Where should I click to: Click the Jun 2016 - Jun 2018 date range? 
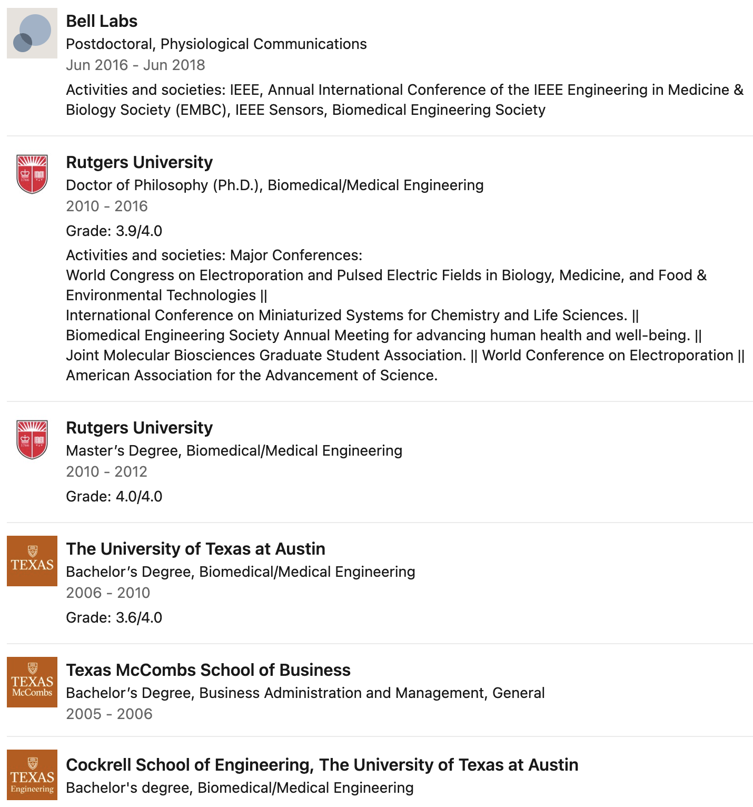[x=135, y=65]
